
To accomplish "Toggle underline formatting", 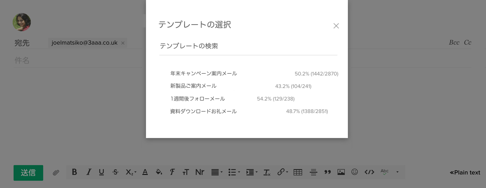I will tap(102, 172).
